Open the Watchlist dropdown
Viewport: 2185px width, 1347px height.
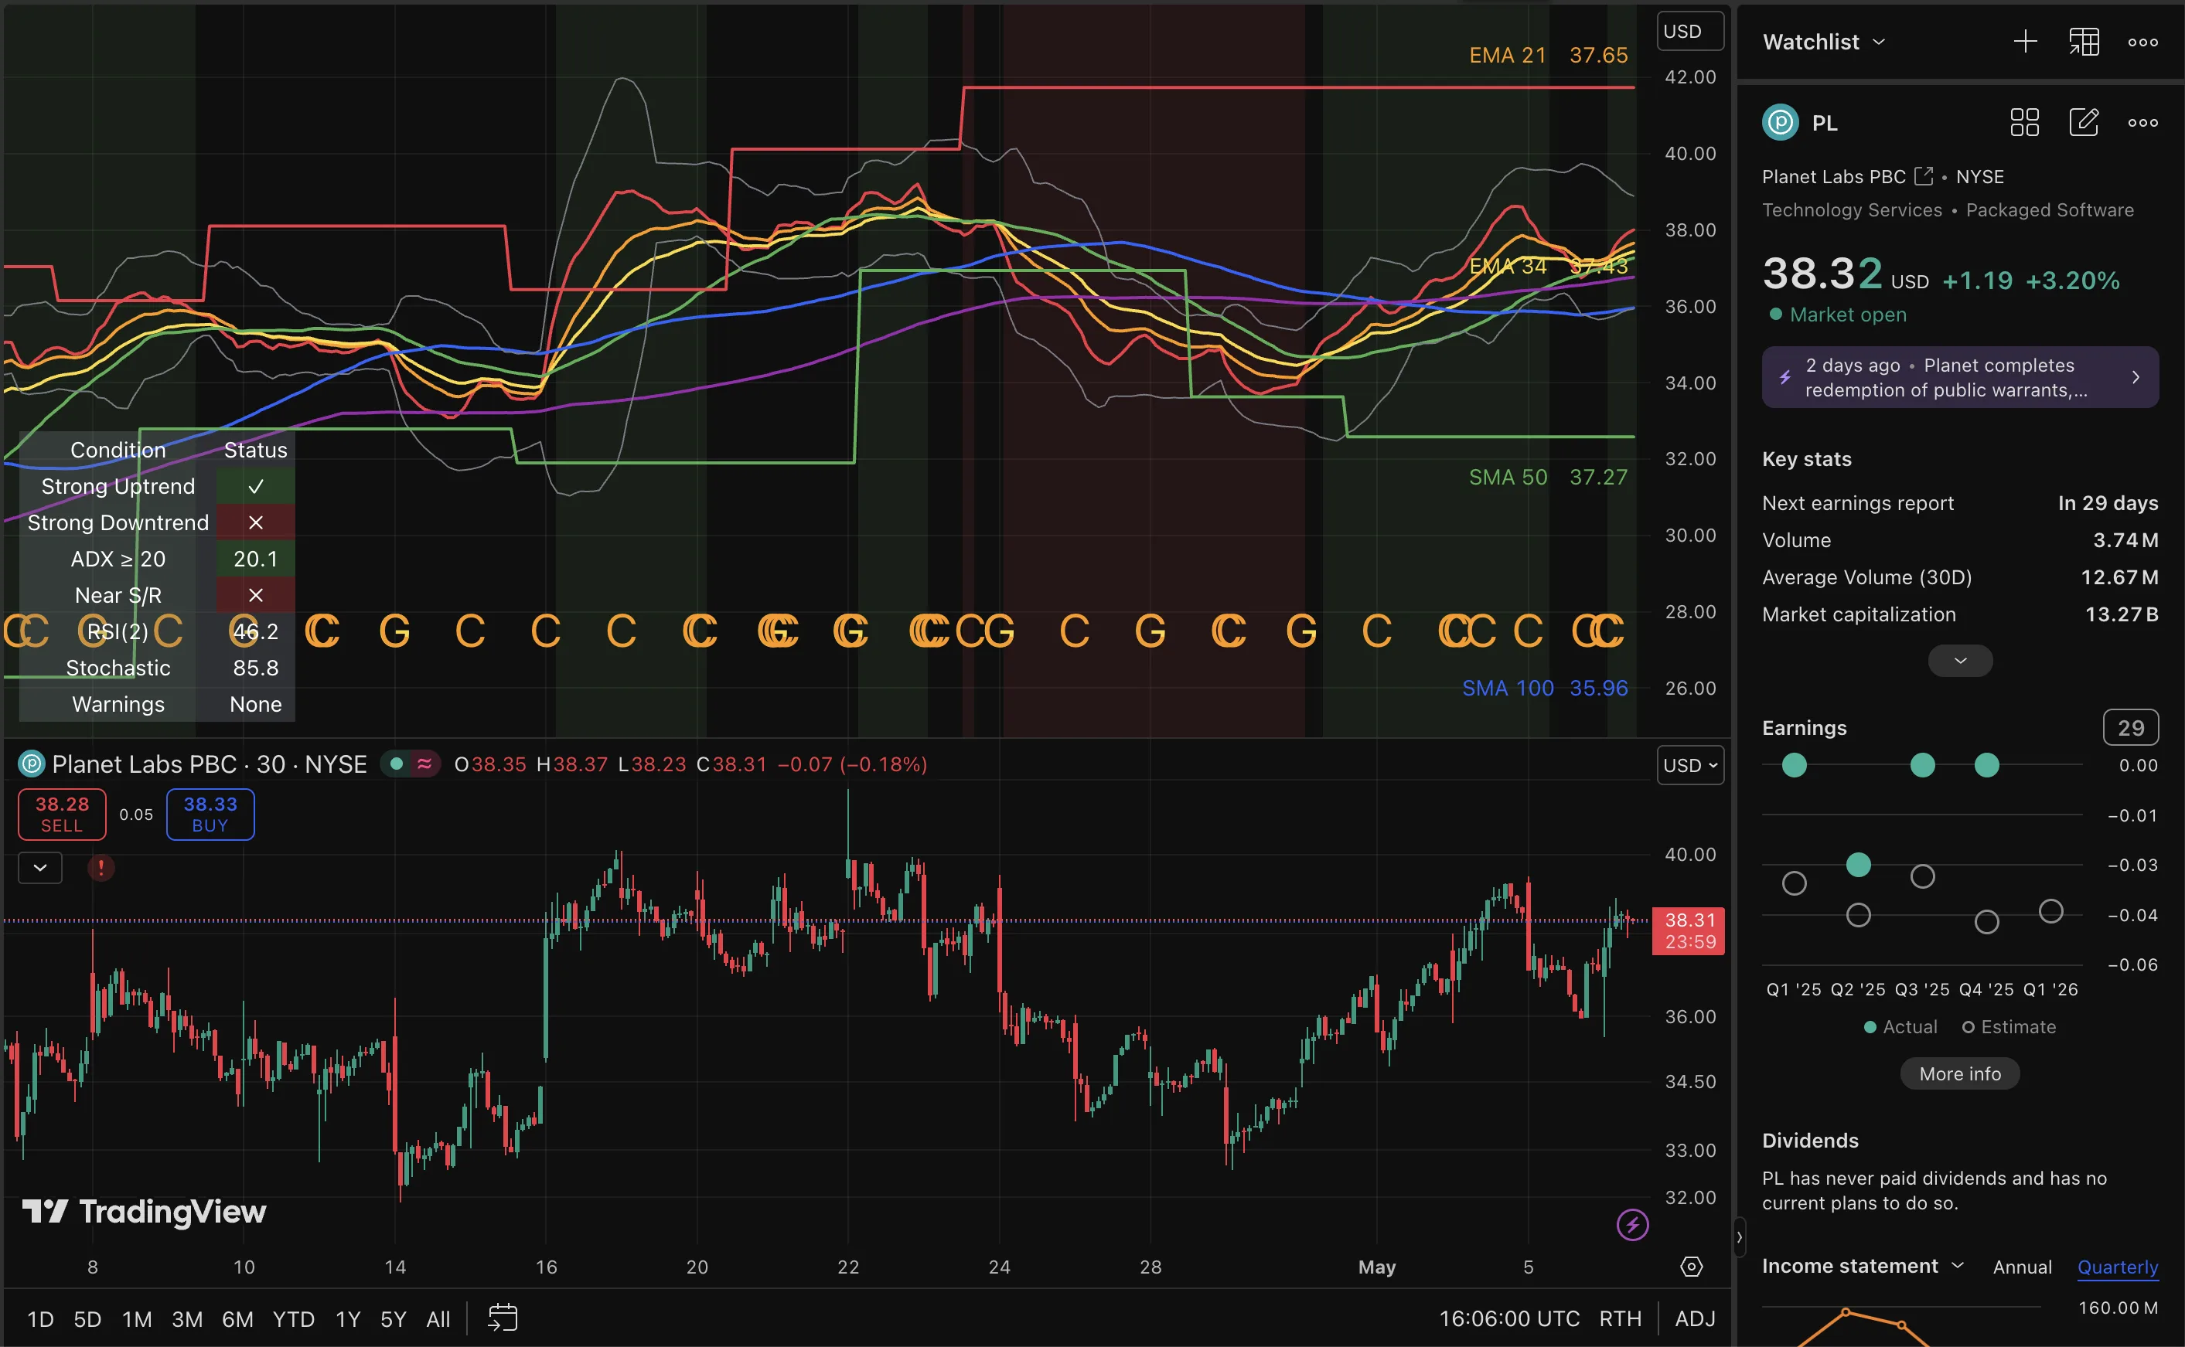click(1823, 42)
